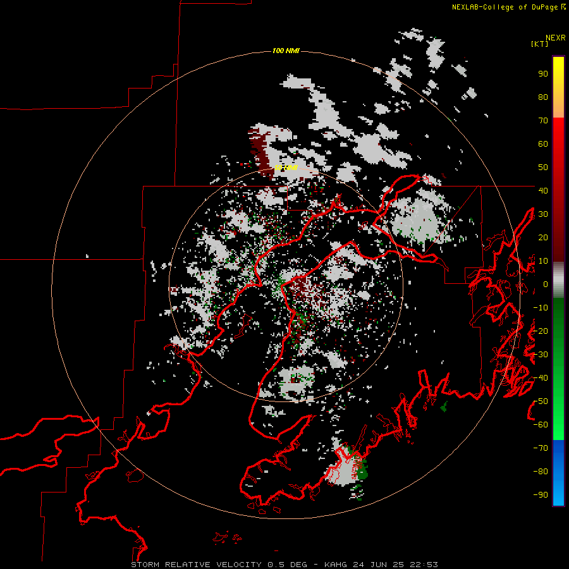Click the 30 value on velocity scale

pos(543,214)
